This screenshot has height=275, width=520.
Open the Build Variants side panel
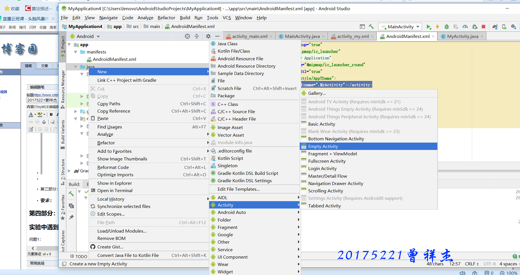(x=63, y=134)
